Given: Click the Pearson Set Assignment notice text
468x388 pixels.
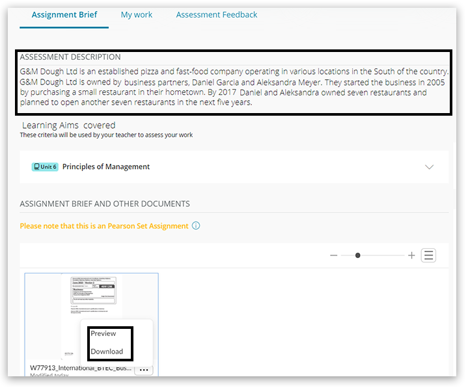Looking at the screenshot, I should tap(104, 226).
